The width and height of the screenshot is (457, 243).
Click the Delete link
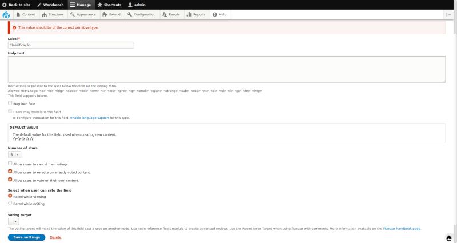point(55,237)
